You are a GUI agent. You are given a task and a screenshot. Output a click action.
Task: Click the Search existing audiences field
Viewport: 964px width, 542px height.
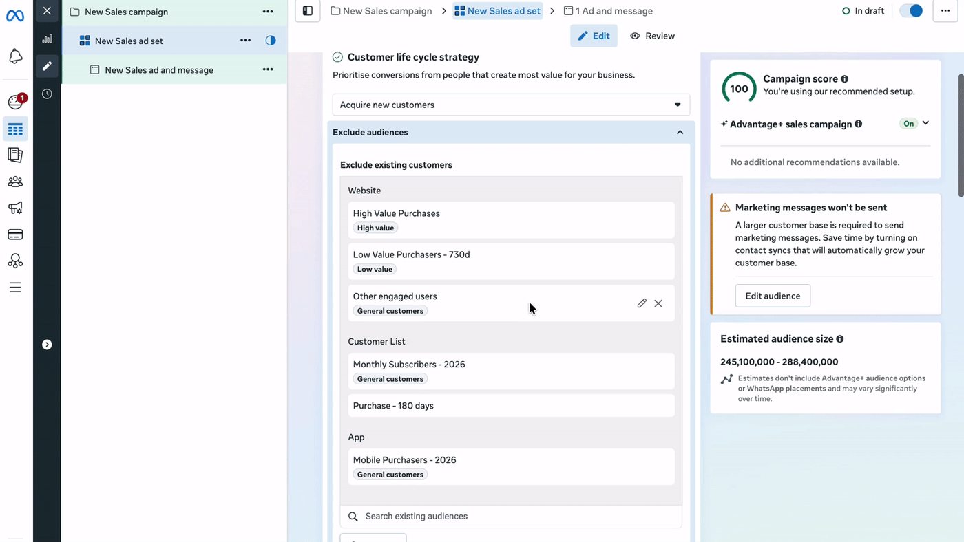coord(511,517)
